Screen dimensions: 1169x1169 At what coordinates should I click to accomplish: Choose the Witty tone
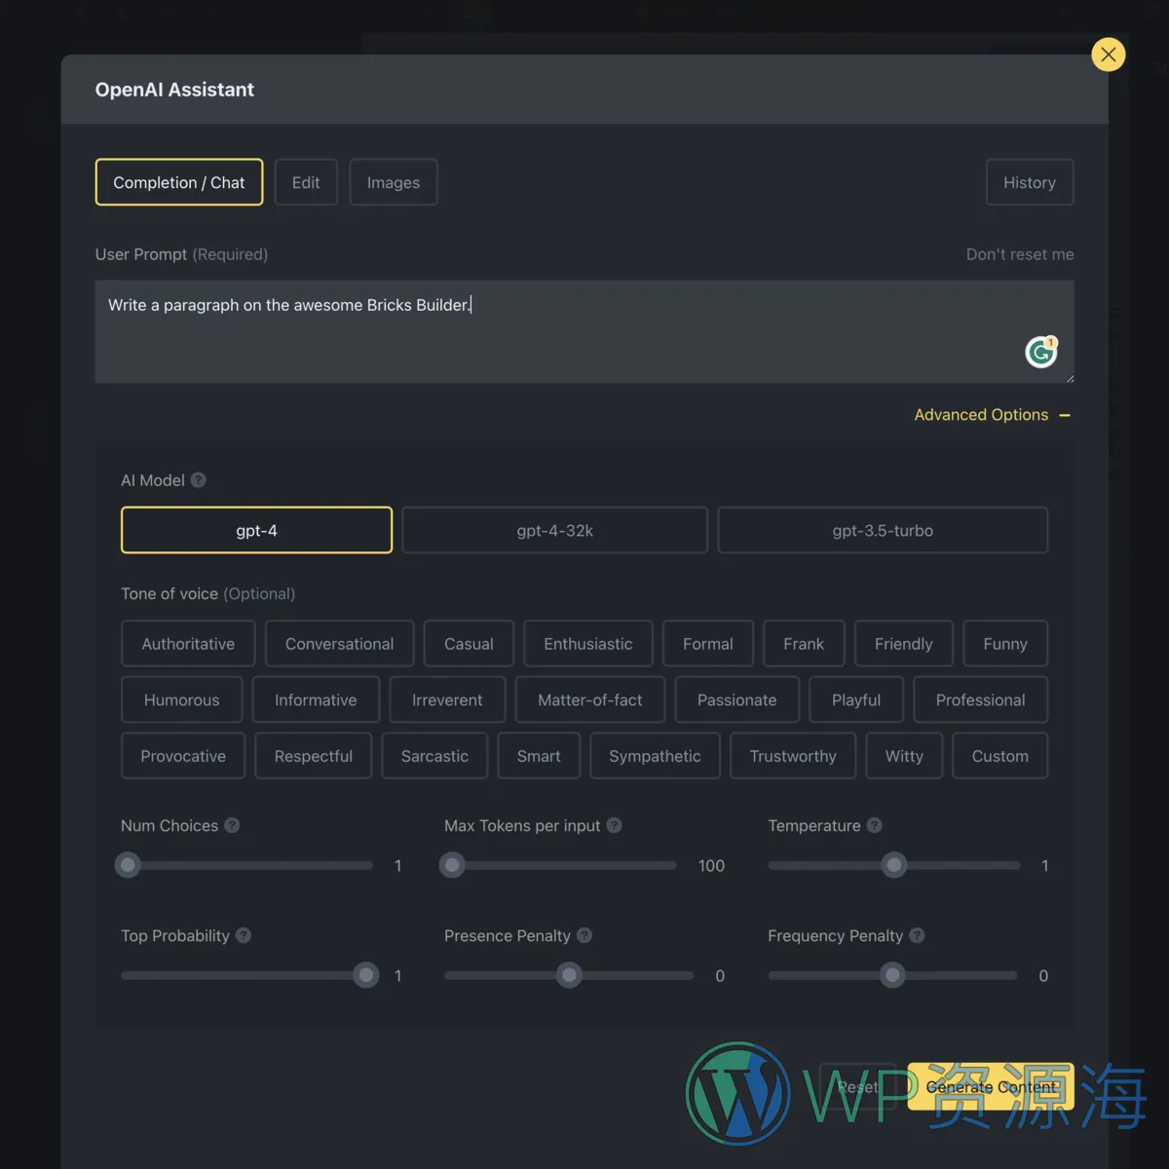[x=904, y=756]
